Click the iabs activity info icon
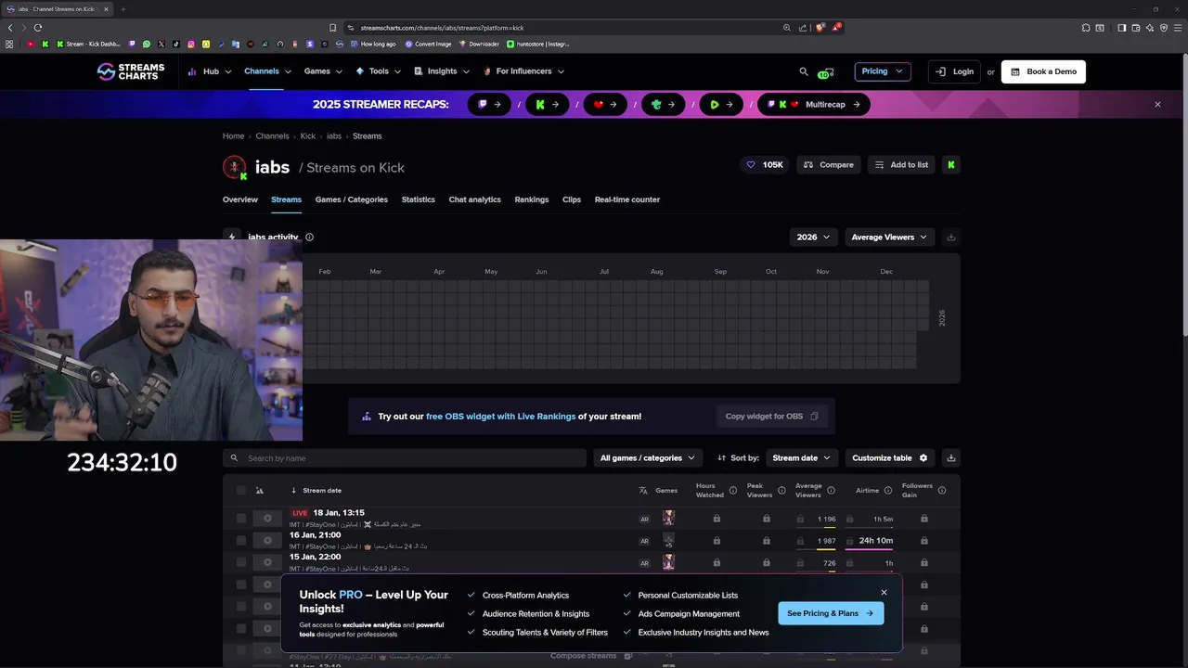This screenshot has height=668, width=1188. (309, 238)
